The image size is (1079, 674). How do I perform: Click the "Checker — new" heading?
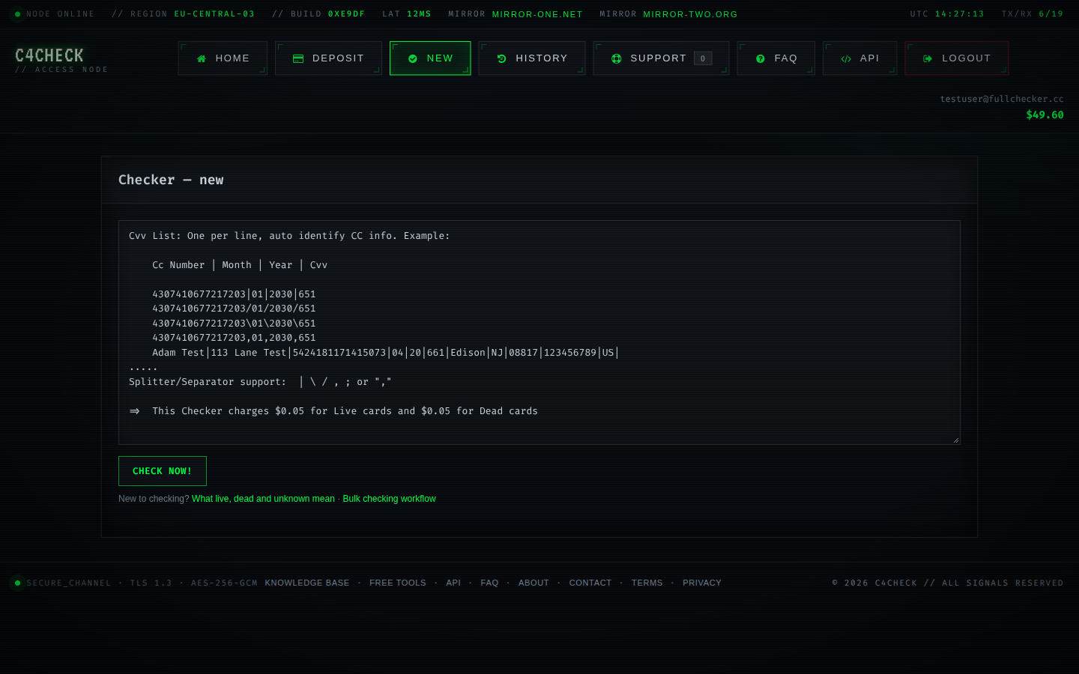[171, 180]
